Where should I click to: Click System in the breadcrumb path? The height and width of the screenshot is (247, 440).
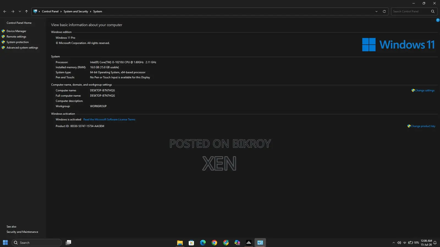point(97,12)
